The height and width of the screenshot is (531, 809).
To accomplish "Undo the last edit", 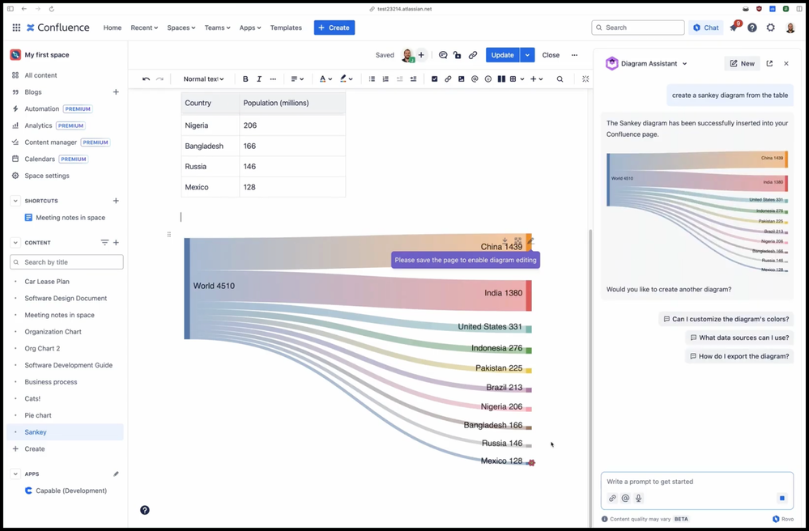I will tap(146, 79).
